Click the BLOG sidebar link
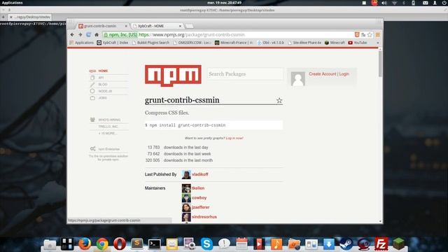 click(x=103, y=85)
